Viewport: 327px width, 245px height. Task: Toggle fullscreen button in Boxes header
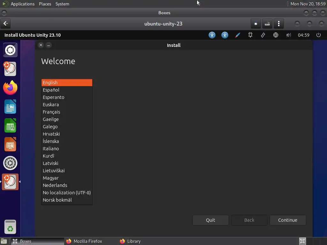click(256, 24)
